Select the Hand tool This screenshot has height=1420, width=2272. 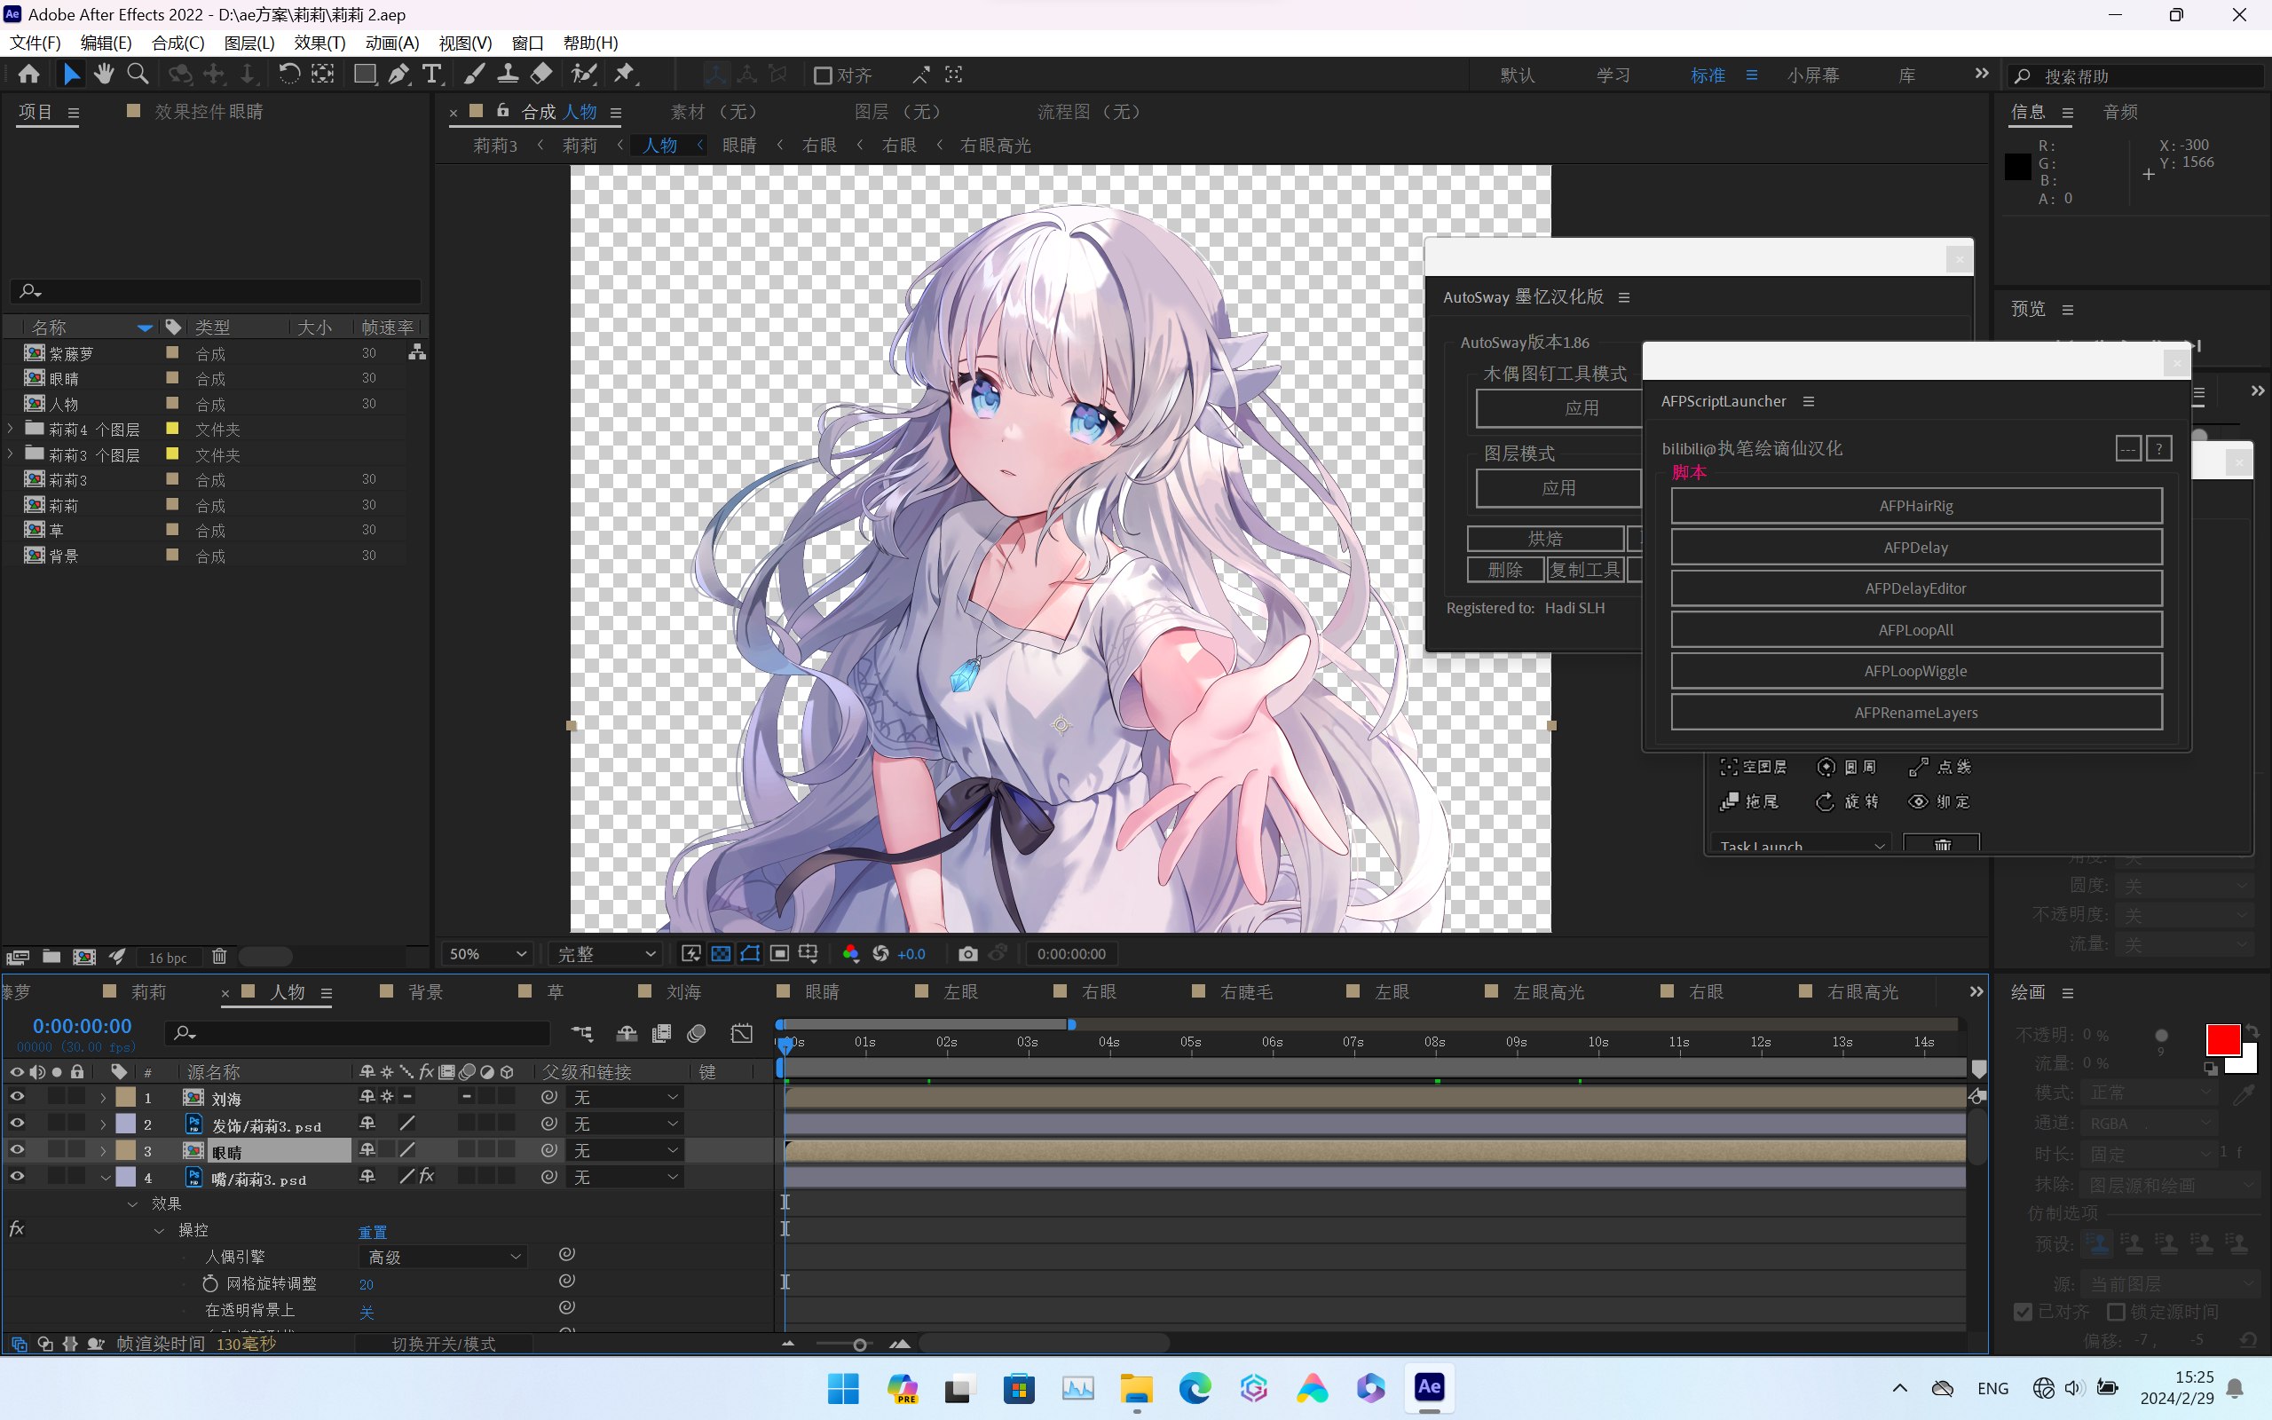click(x=103, y=75)
